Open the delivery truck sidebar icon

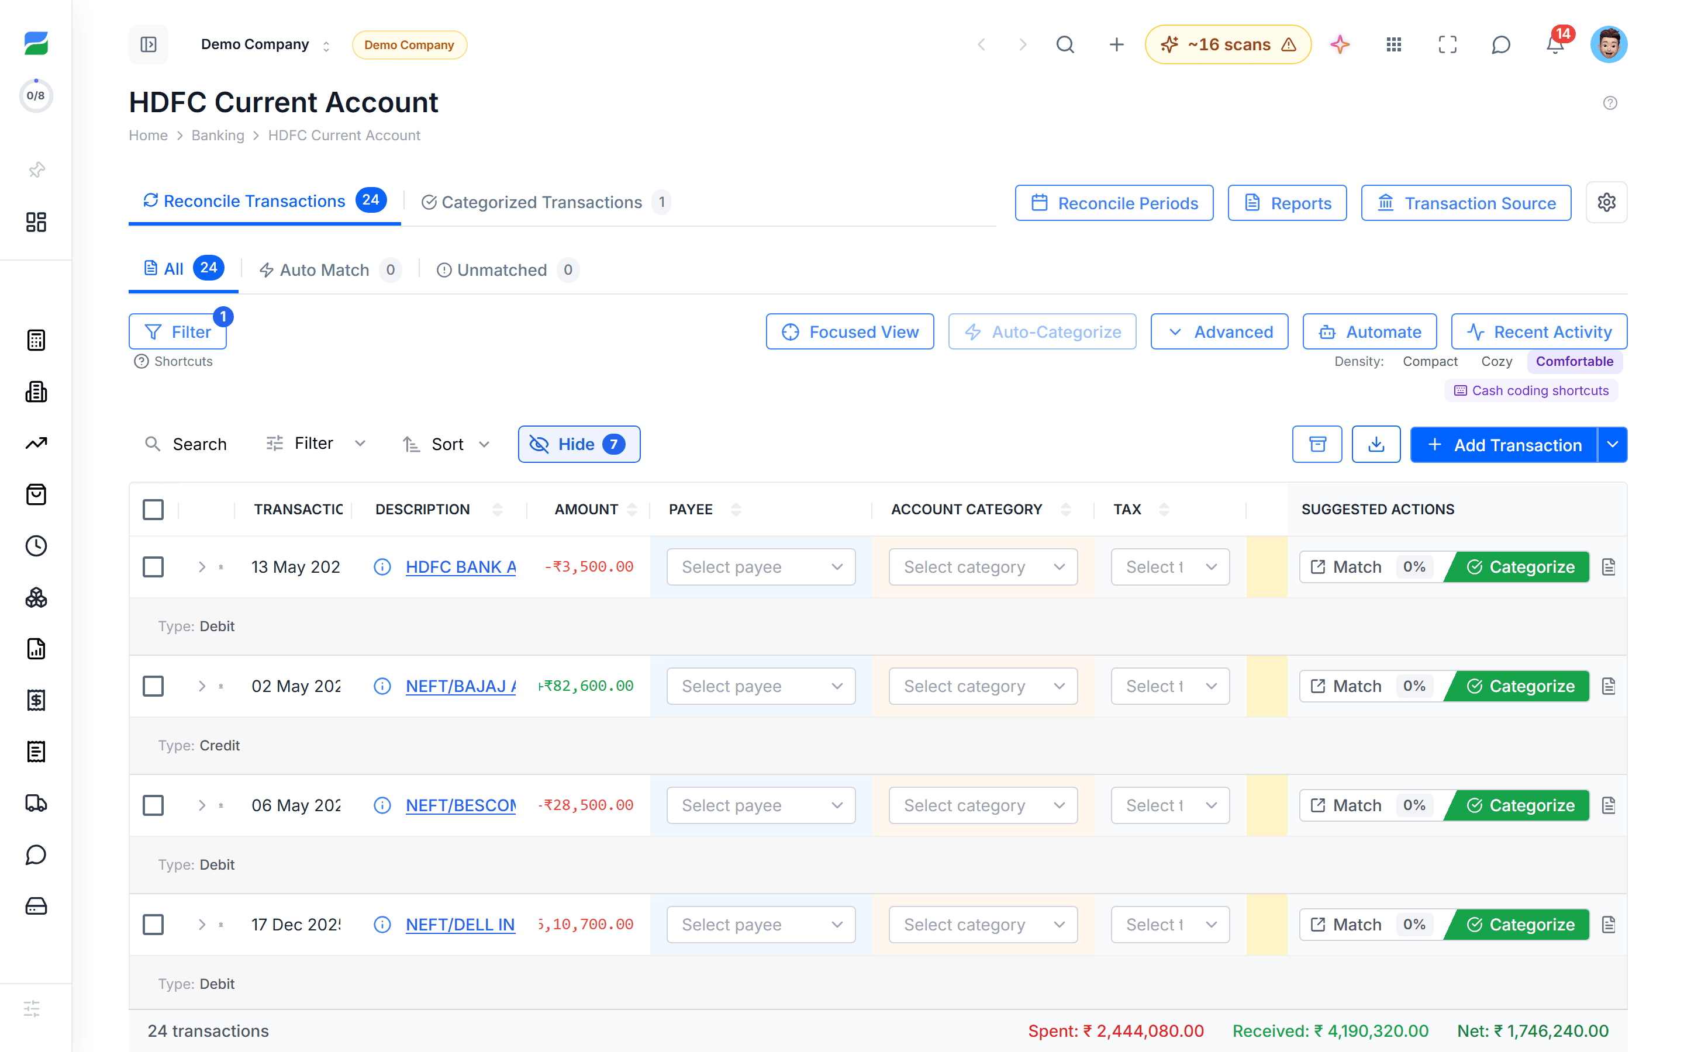coord(36,803)
